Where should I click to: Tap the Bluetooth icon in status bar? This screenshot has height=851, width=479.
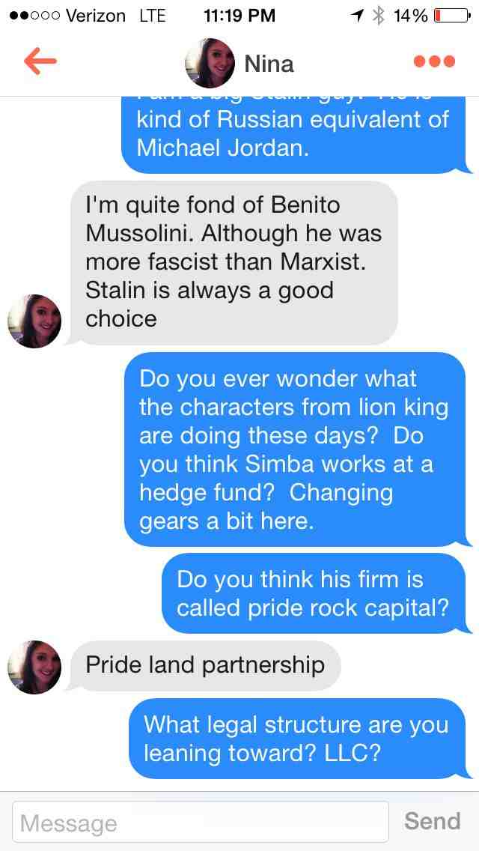click(x=378, y=15)
